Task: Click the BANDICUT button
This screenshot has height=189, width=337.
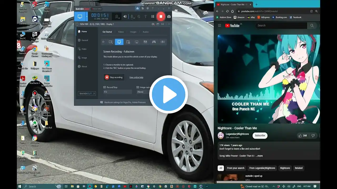Action: click(87, 93)
